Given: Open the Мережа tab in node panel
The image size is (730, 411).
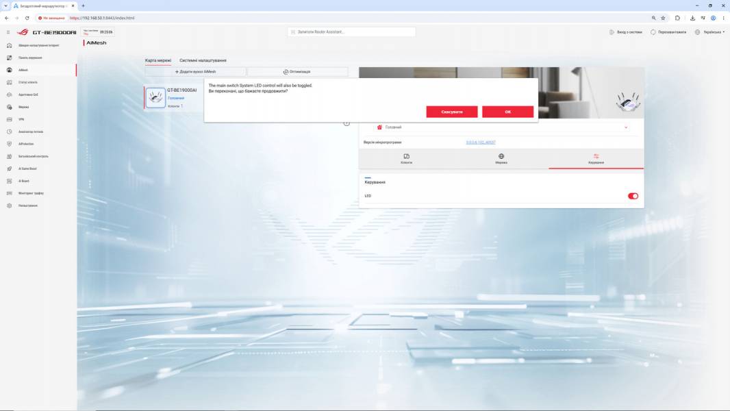Looking at the screenshot, I should coord(501,159).
